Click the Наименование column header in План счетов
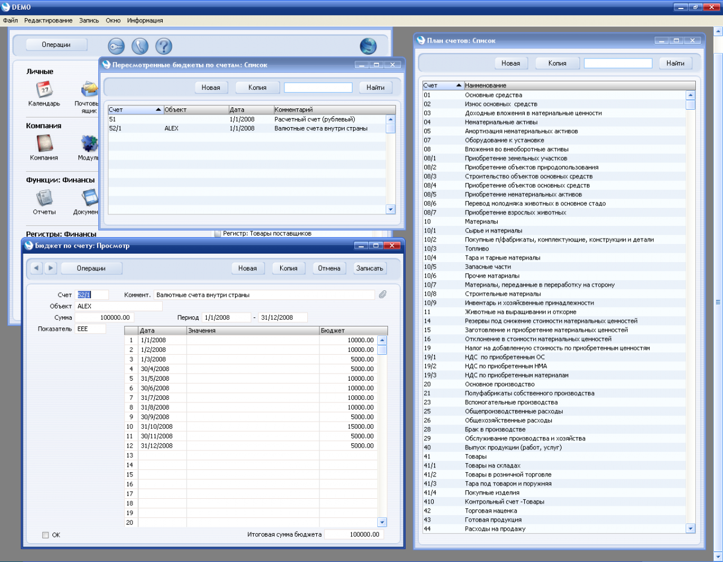723x562 pixels. click(579, 86)
